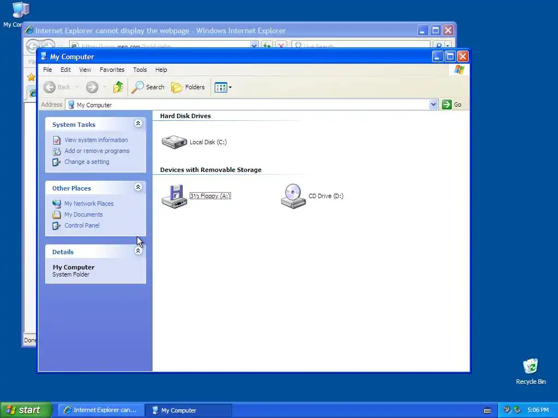Collapse the System Tasks panel
This screenshot has height=418, width=558.
[138, 124]
